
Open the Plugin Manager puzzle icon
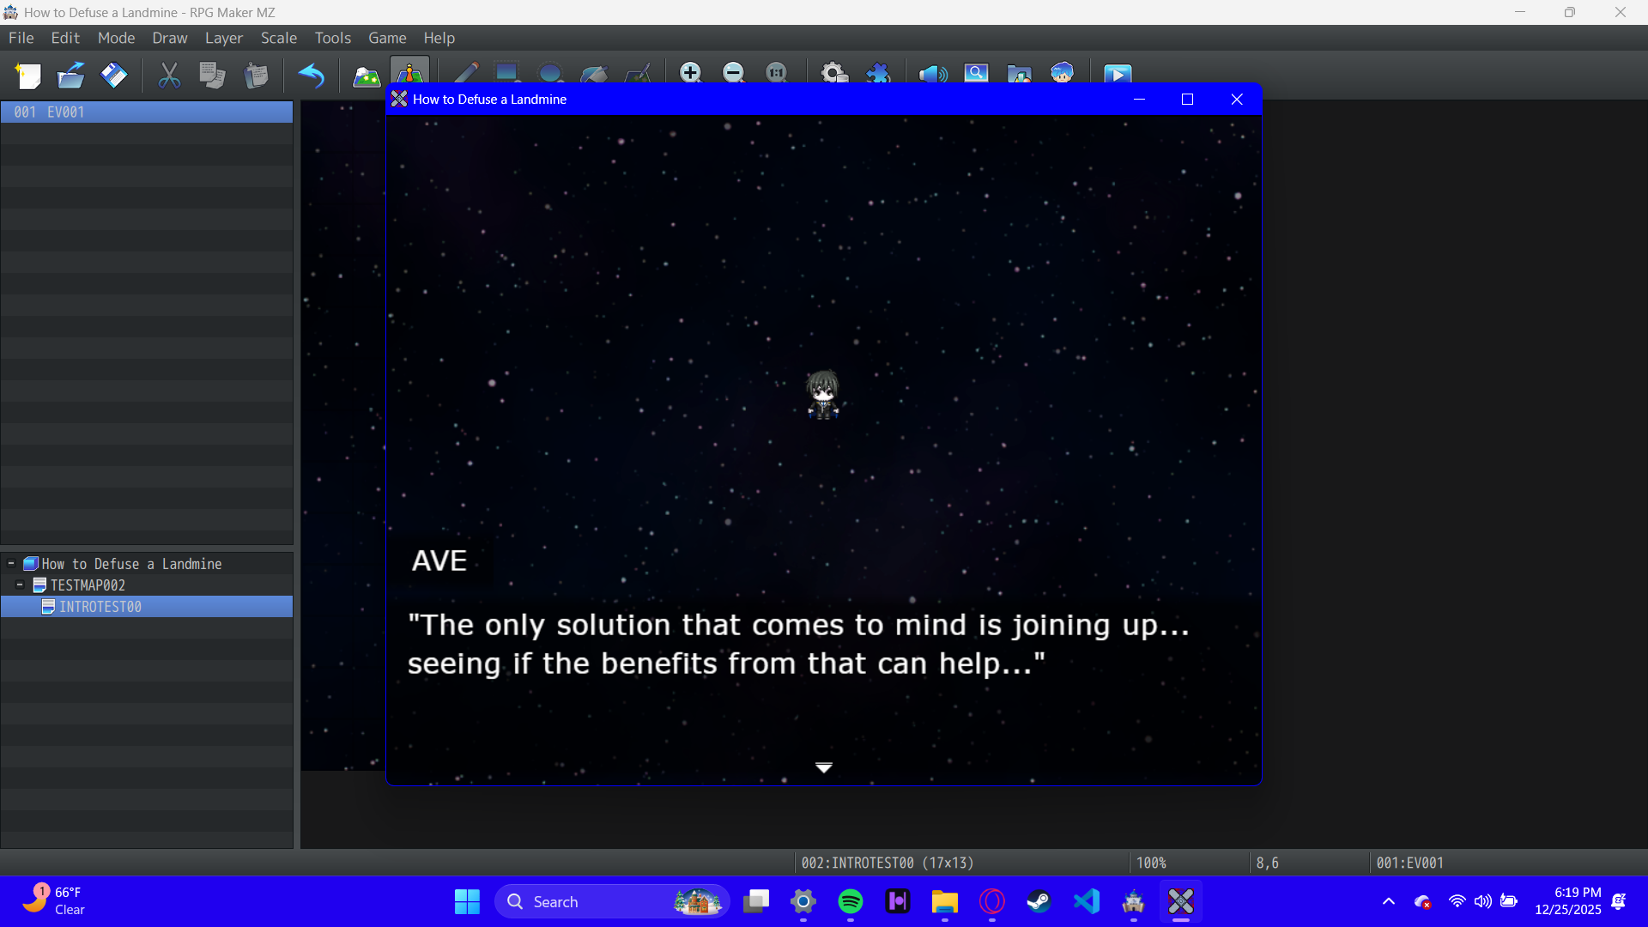coord(878,73)
